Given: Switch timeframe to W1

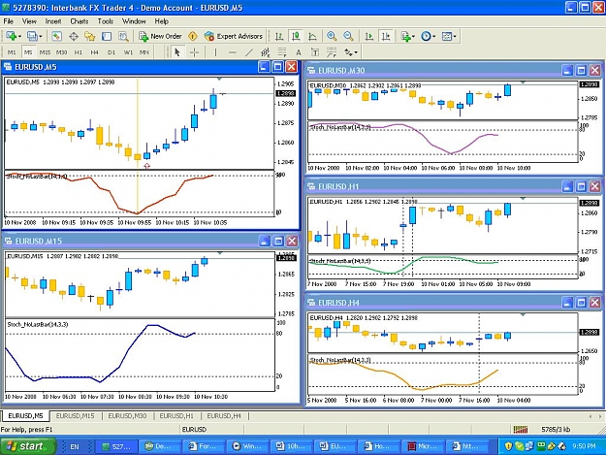Looking at the screenshot, I should coord(128,52).
